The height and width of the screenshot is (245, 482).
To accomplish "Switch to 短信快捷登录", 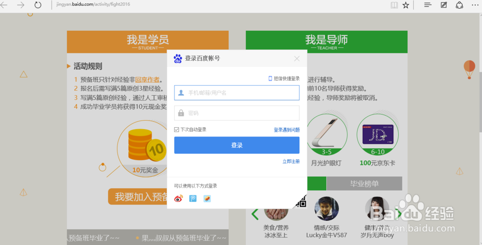I will tap(284, 78).
